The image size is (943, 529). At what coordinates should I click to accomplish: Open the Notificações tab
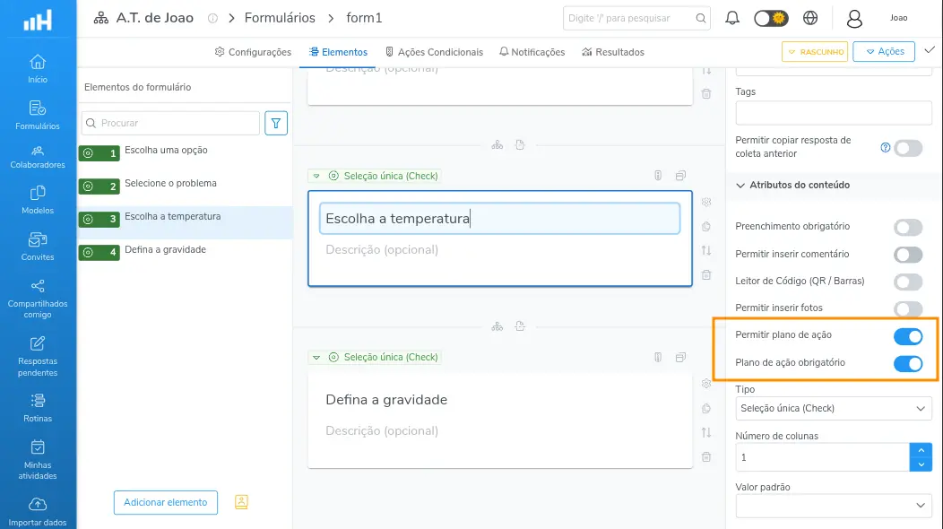[532, 52]
